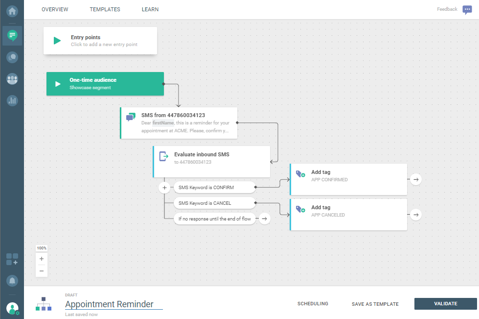Click the Feedback chat bubble icon
Viewport: 479px width, 319px height.
click(467, 10)
